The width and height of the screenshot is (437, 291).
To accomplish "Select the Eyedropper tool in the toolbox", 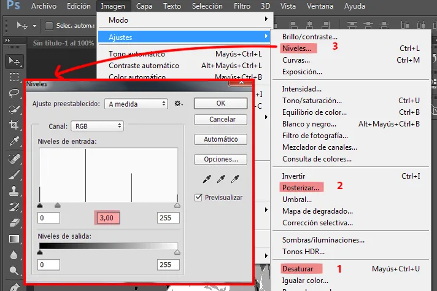I will pos(14,141).
